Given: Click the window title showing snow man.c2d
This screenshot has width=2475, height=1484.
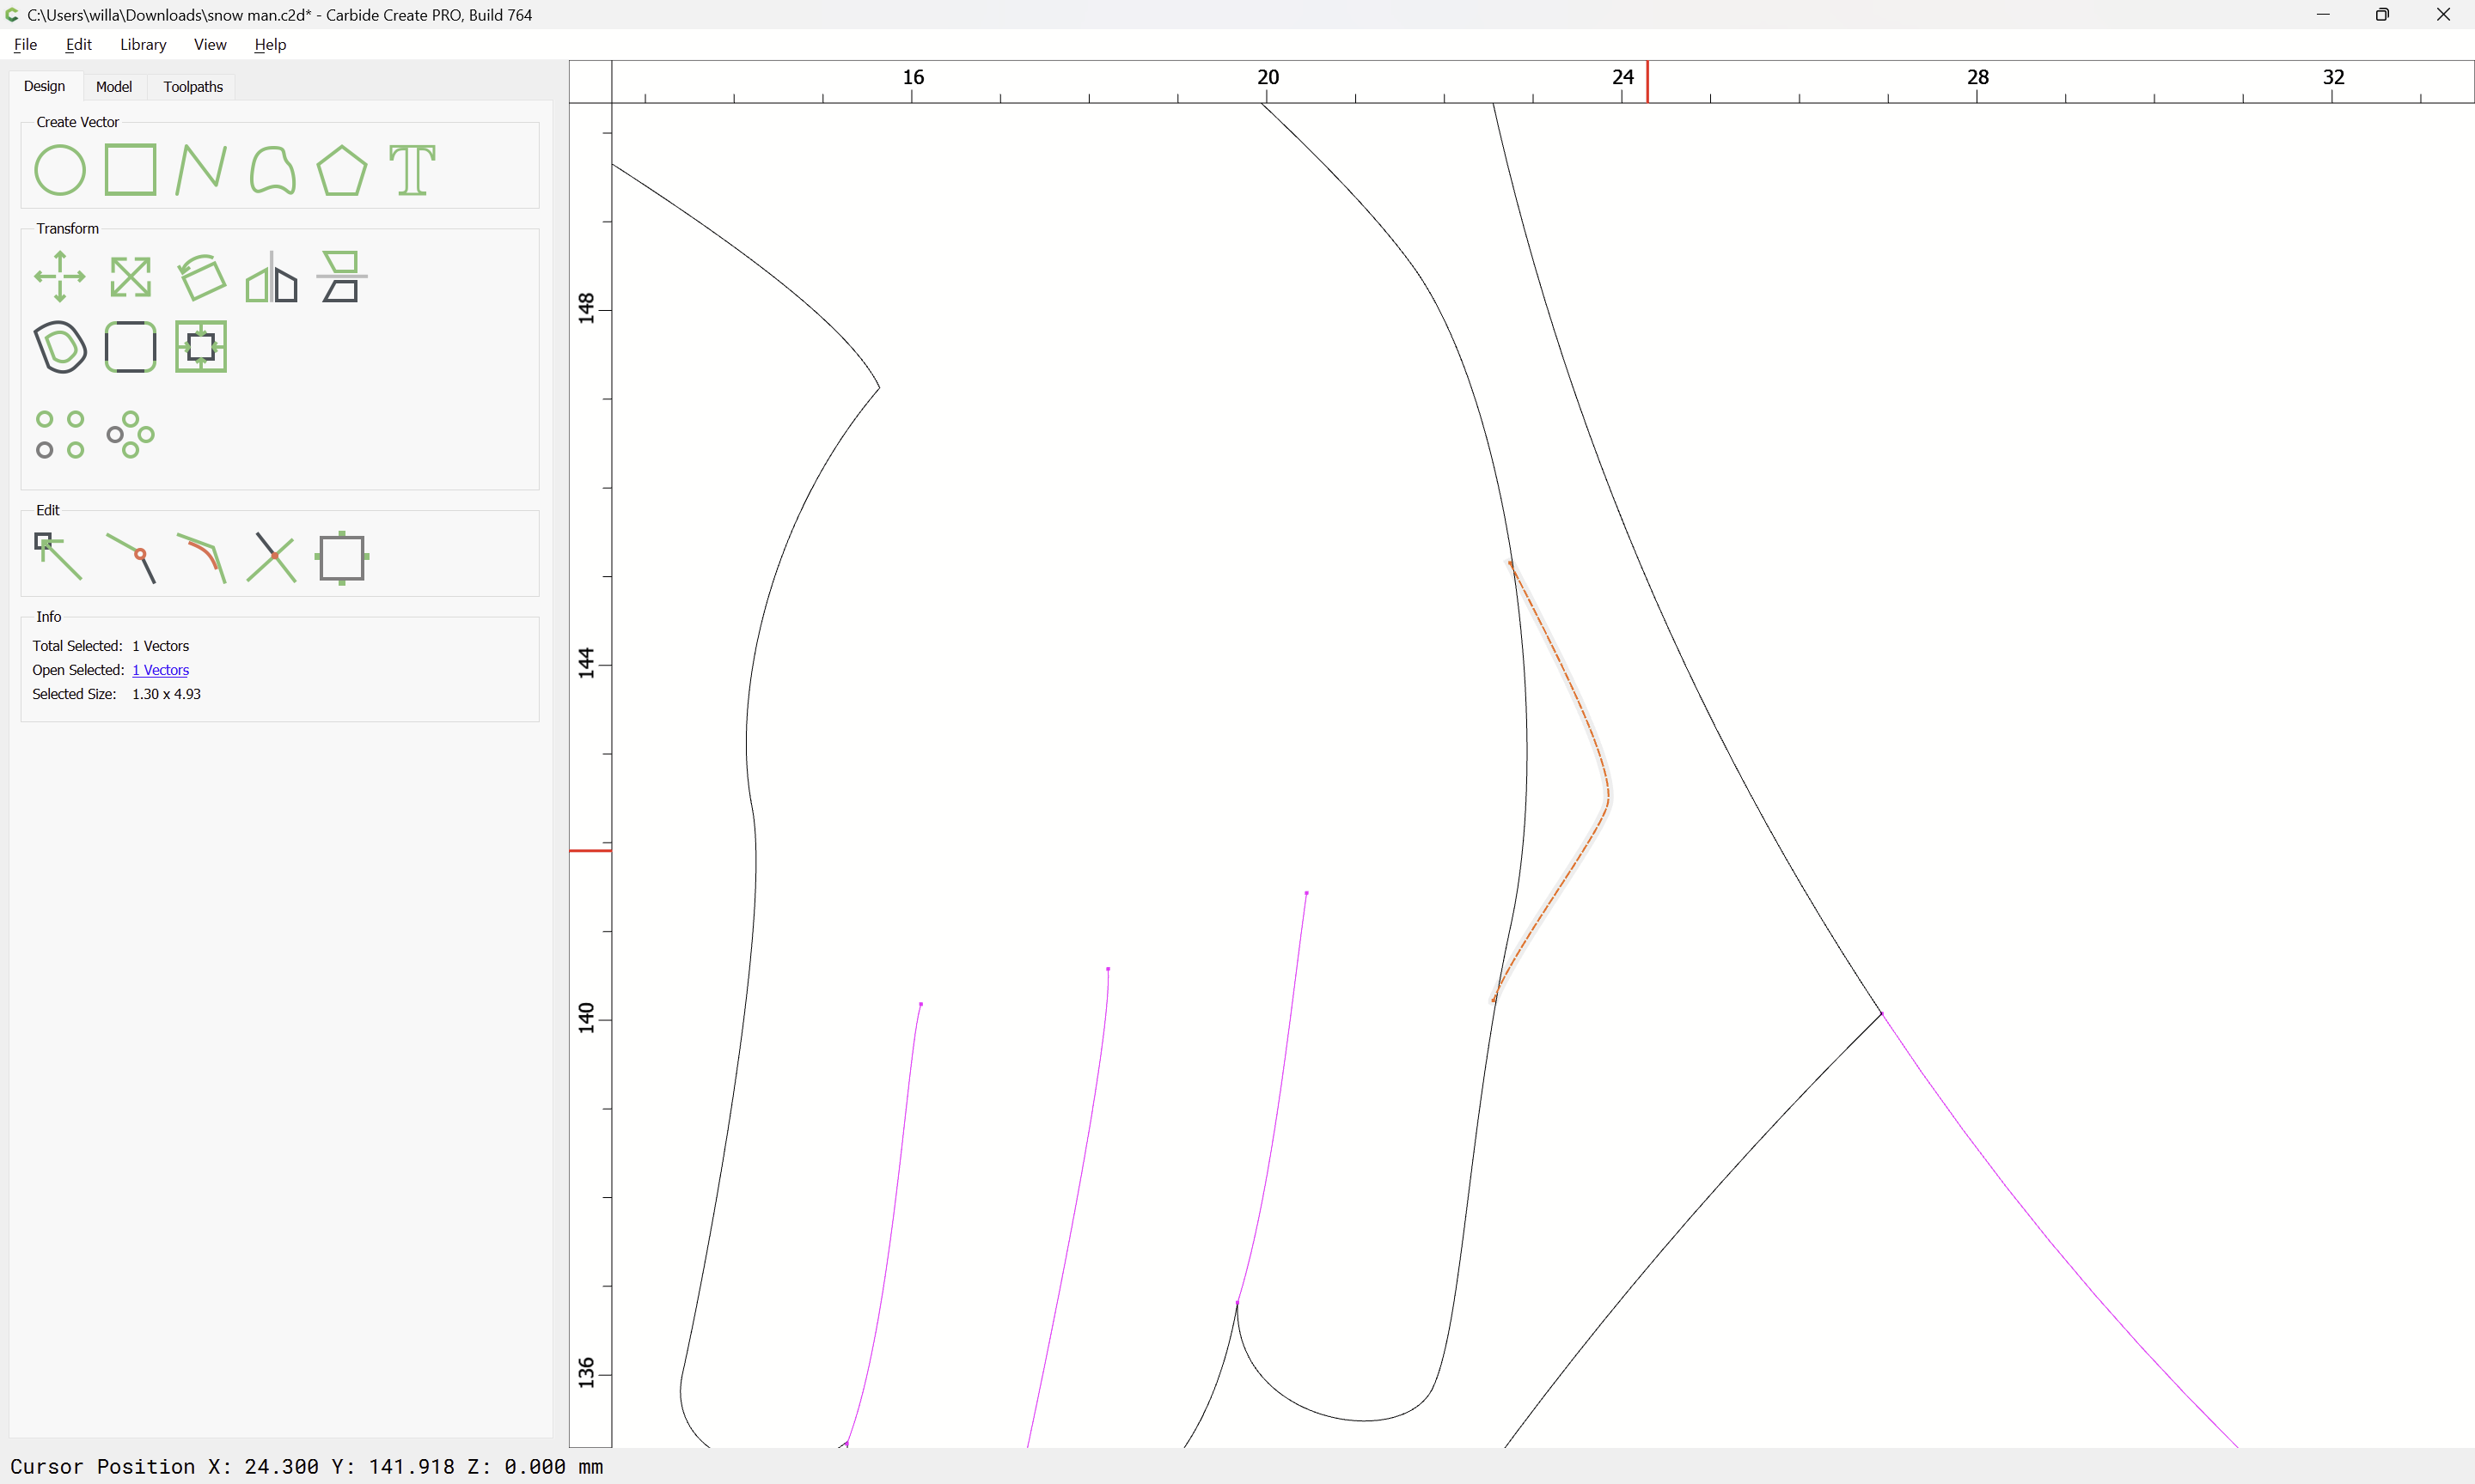Looking at the screenshot, I should (279, 15).
